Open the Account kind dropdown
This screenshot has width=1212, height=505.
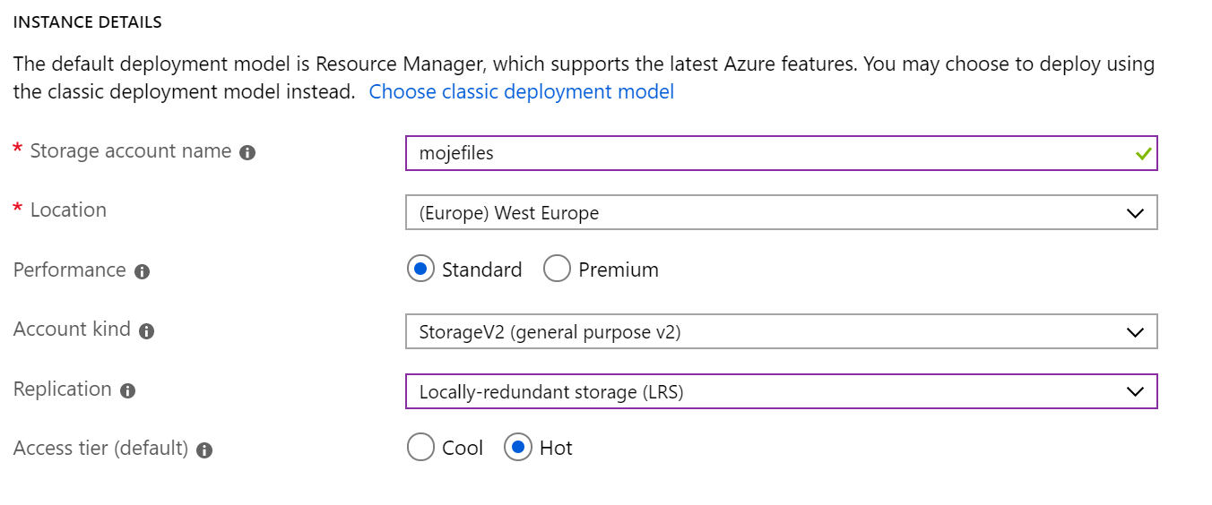781,332
